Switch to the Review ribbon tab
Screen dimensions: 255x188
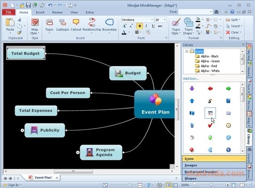[57, 12]
